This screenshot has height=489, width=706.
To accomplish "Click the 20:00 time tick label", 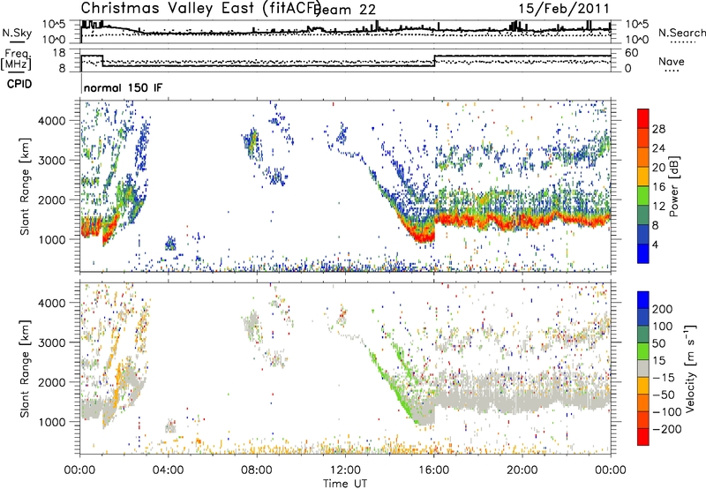I will coord(522,470).
